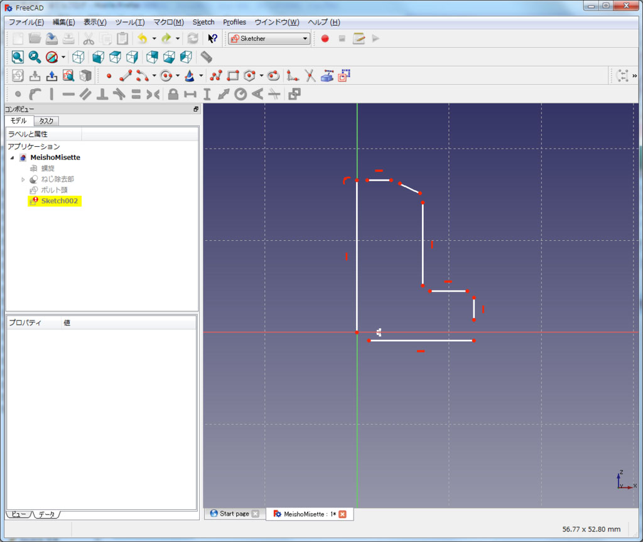Screen dimensions: 643x542
Task: Select the Create rectangle tool
Action: [233, 76]
